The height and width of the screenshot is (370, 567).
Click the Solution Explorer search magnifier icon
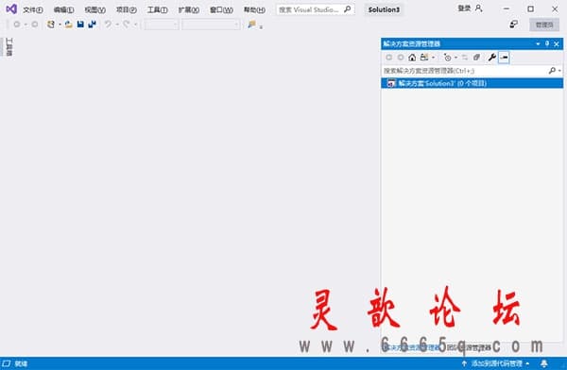[552, 71]
